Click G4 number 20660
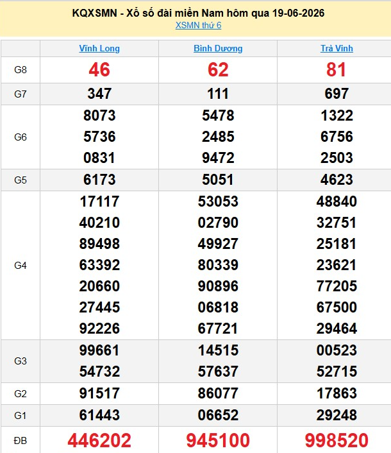Viewport: 391px width, 453px height. pyautogui.click(x=99, y=286)
